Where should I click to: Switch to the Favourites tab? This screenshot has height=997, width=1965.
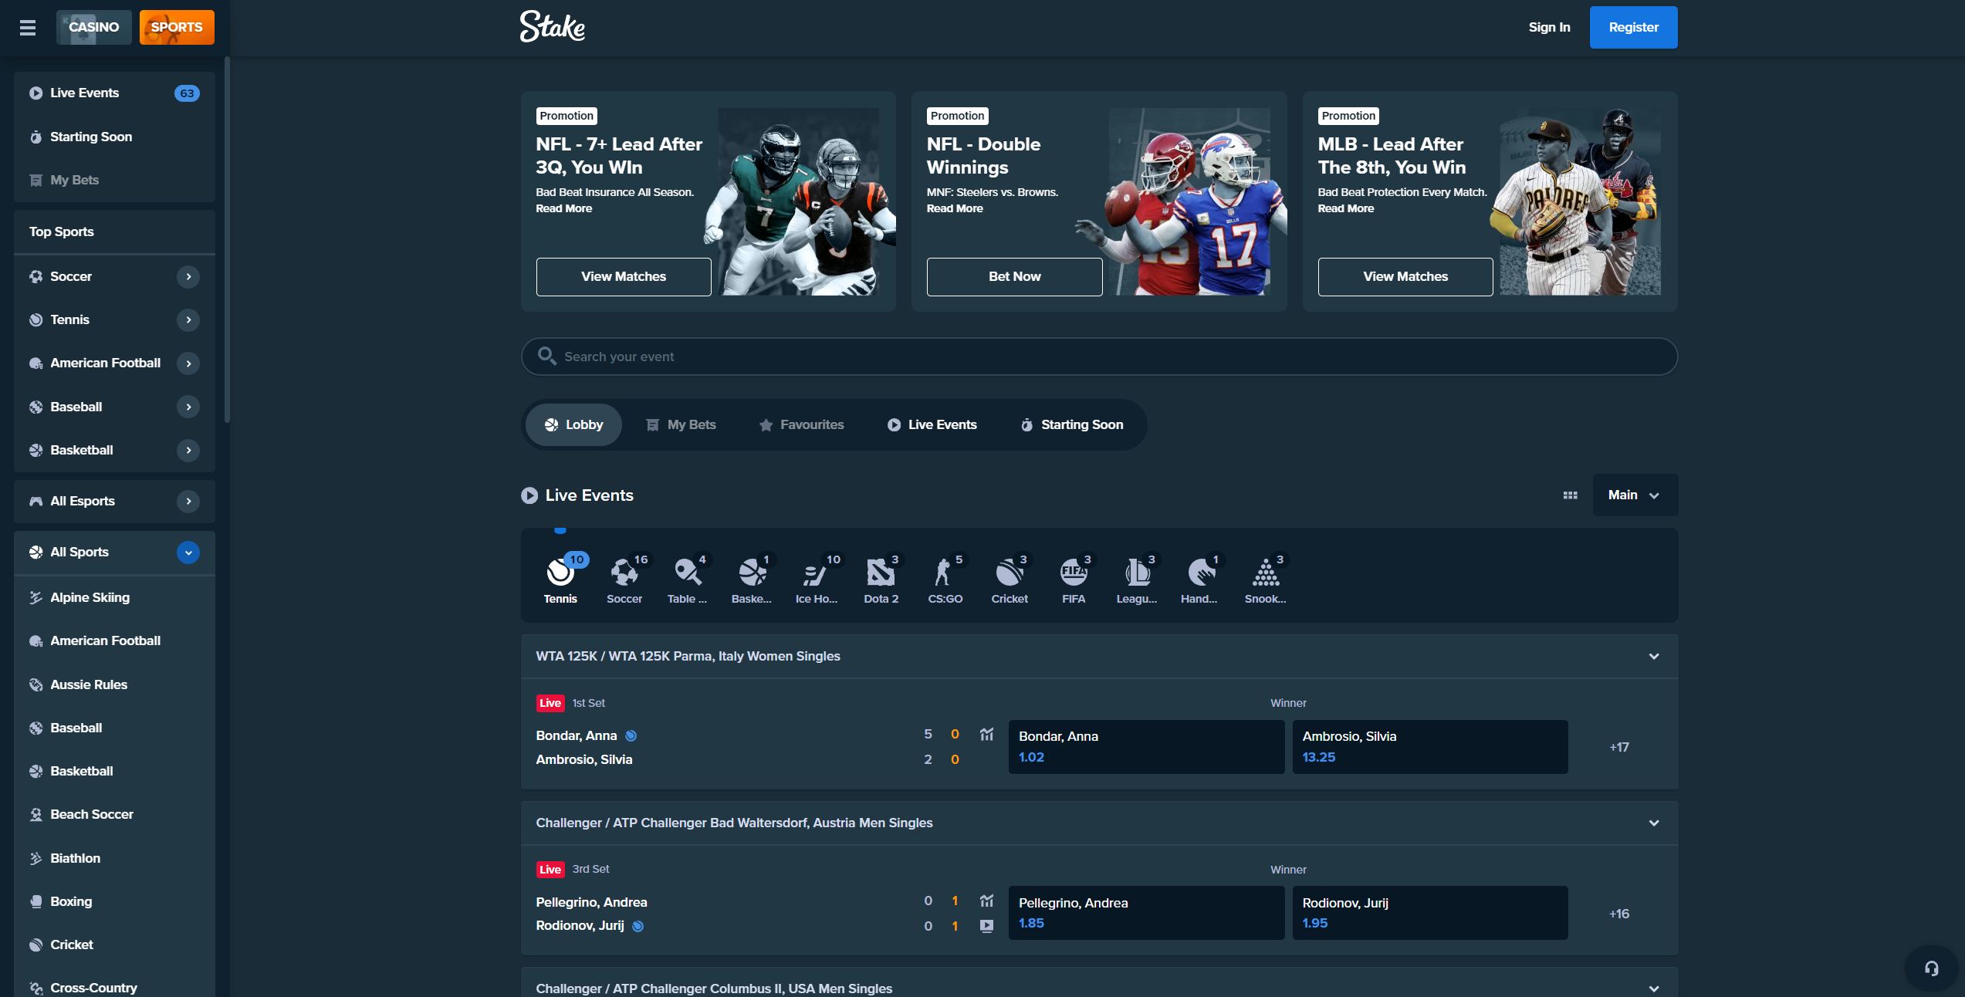[801, 424]
